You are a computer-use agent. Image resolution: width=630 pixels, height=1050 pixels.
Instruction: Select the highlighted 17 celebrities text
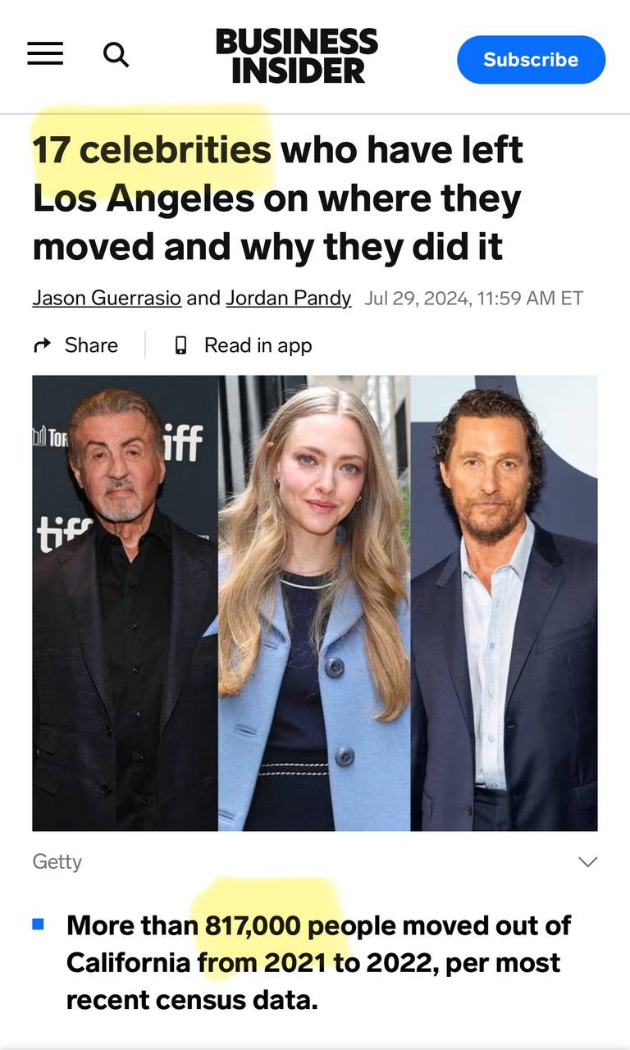pyautogui.click(x=152, y=150)
